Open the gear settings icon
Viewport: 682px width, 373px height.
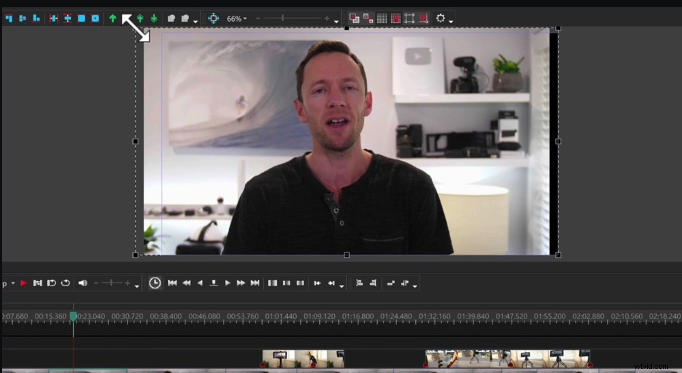pyautogui.click(x=440, y=18)
